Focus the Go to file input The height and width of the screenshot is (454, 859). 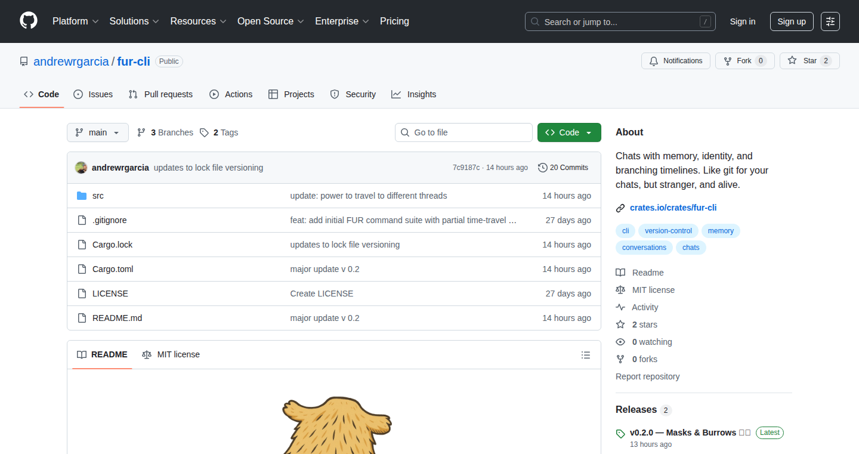click(x=464, y=132)
